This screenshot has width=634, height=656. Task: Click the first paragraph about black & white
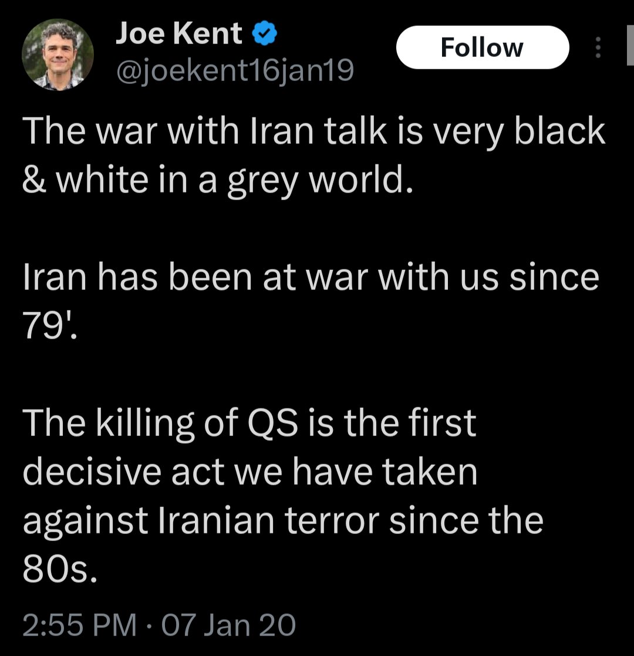coord(313,157)
